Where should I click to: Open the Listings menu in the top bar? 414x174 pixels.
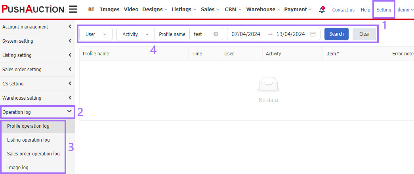coord(184,9)
